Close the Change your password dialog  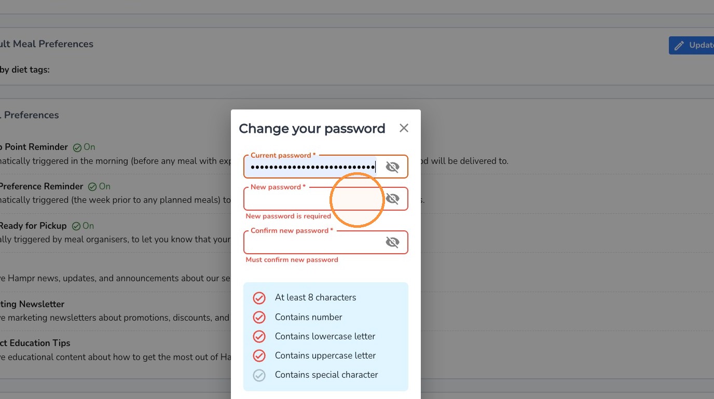point(404,128)
